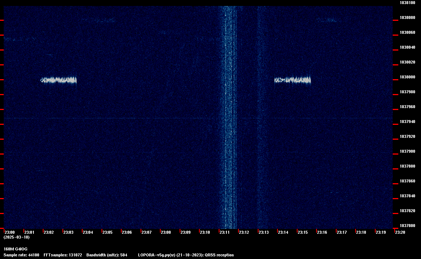421x259 pixels.
Task: Click the 23:20 time axis label
Action: tap(400, 232)
